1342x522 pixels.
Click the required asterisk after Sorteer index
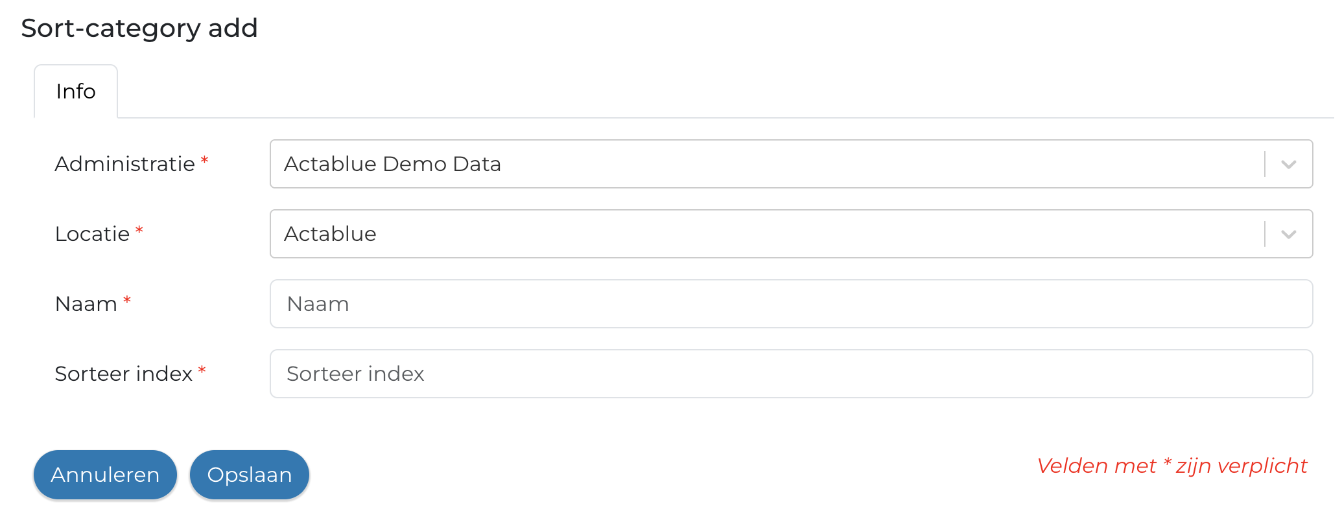tap(202, 370)
